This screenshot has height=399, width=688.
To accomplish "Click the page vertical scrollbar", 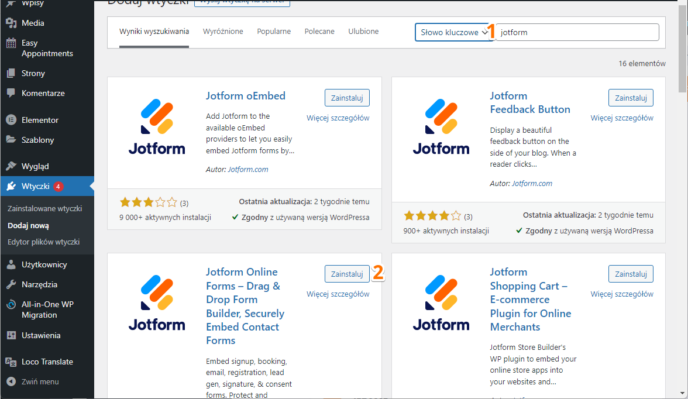I will click(682, 49).
